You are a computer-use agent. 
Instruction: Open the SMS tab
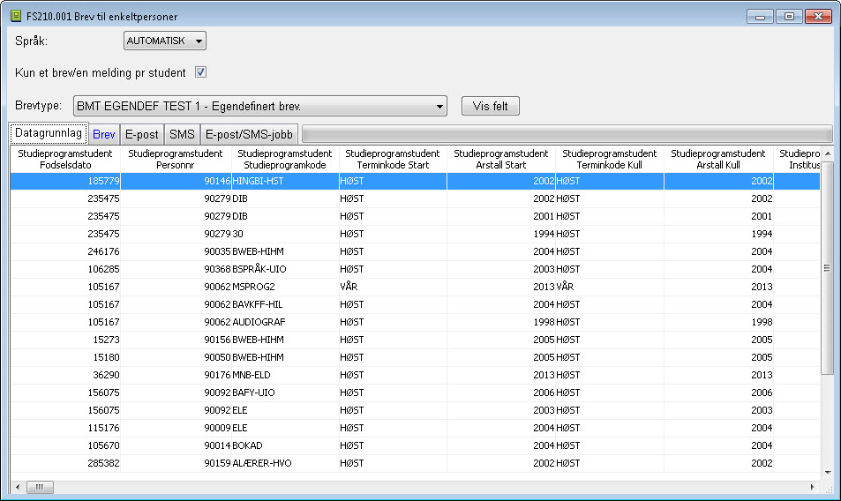182,134
